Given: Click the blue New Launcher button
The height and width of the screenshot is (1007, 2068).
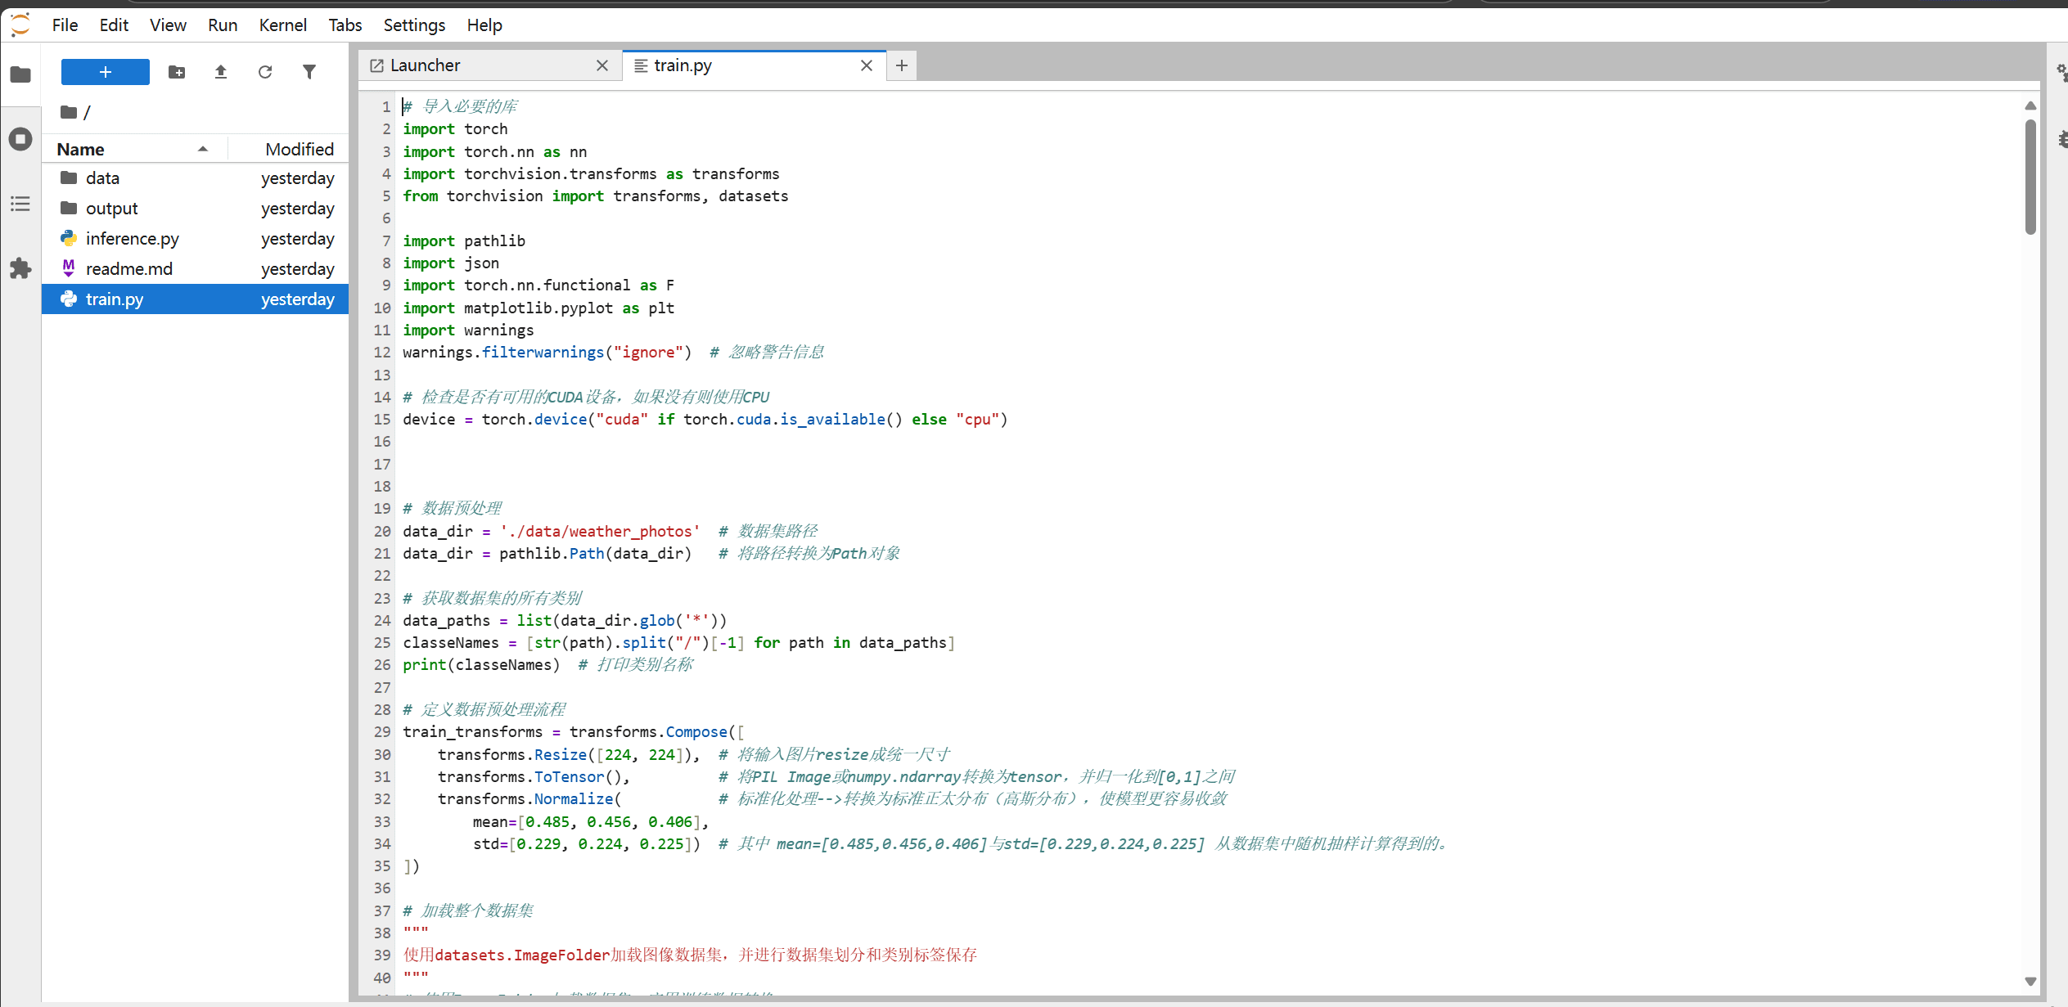Looking at the screenshot, I should coord(106,72).
